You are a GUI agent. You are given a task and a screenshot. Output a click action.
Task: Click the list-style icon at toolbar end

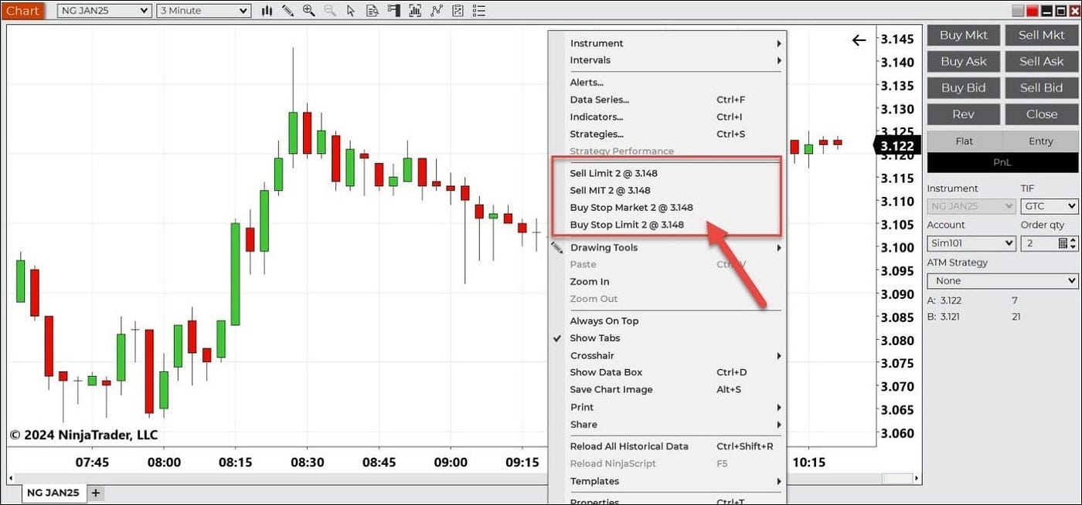478,11
